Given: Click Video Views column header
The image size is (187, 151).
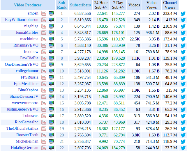Looking at the screenshot, I should [x=151, y=5].
